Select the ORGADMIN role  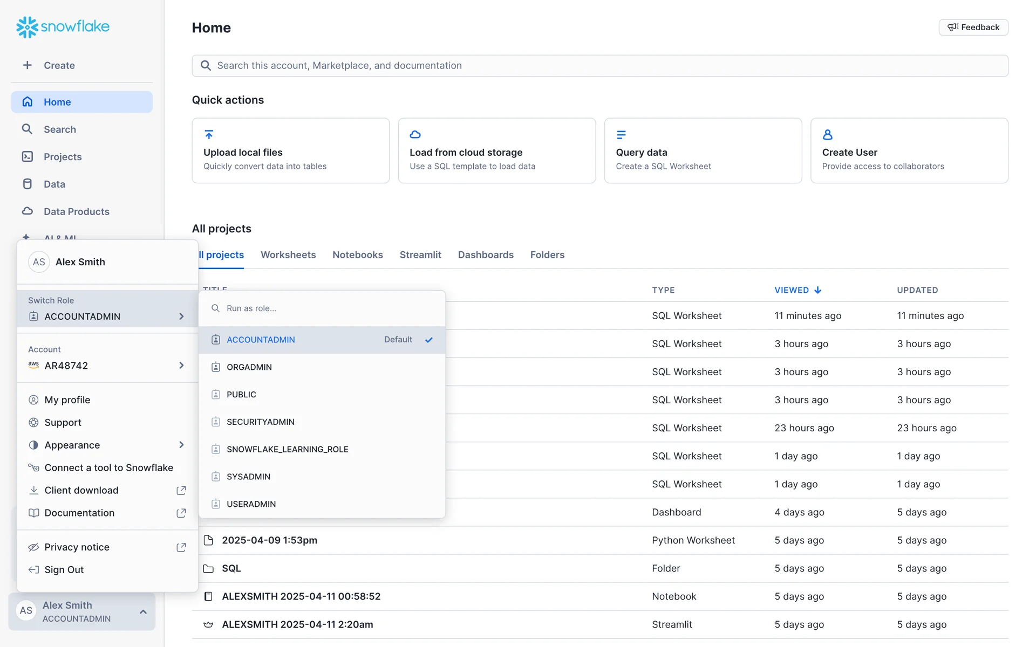coord(249,367)
